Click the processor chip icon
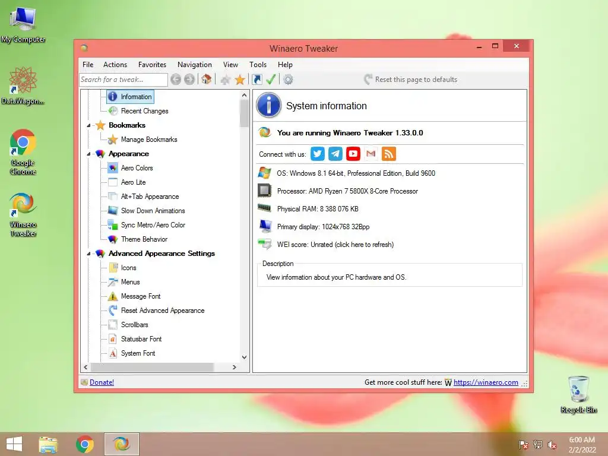The width and height of the screenshot is (608, 456). pos(265,191)
